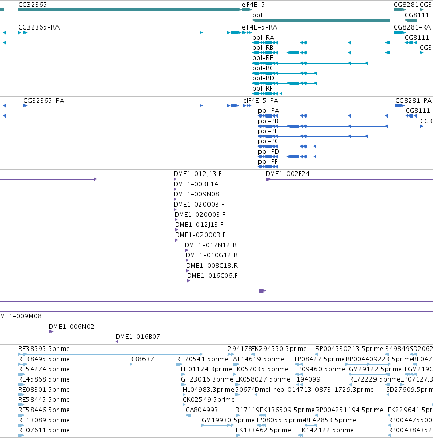Select the pbl-PA protein label
Viewport: 433px width, 438px height.
(269, 111)
